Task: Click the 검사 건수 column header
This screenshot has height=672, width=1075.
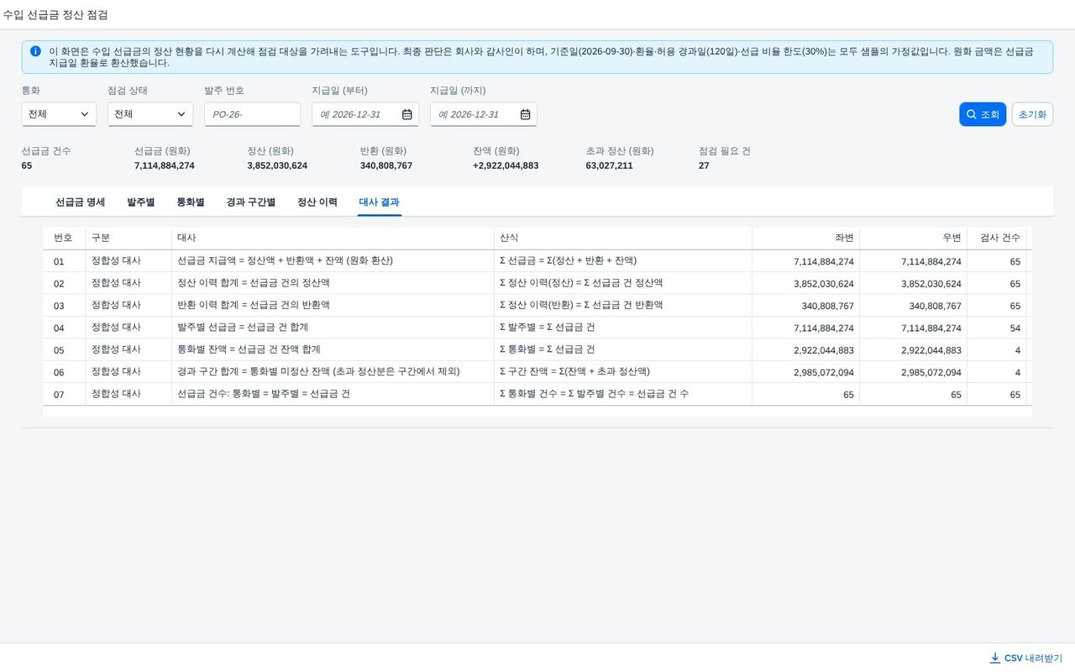Action: [x=997, y=239]
